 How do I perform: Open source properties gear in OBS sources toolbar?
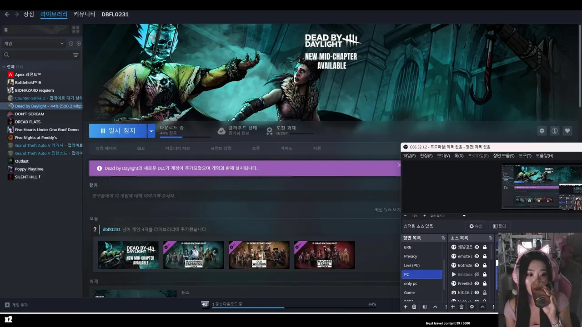472,307
